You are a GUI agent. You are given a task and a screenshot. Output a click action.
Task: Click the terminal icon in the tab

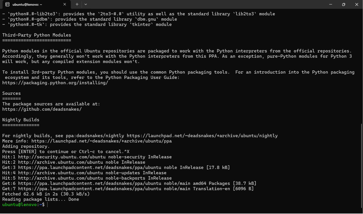coord(8,5)
